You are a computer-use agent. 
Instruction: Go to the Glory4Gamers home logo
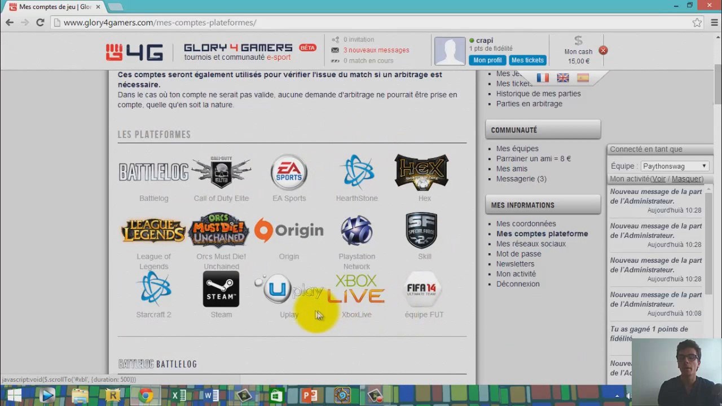click(134, 52)
